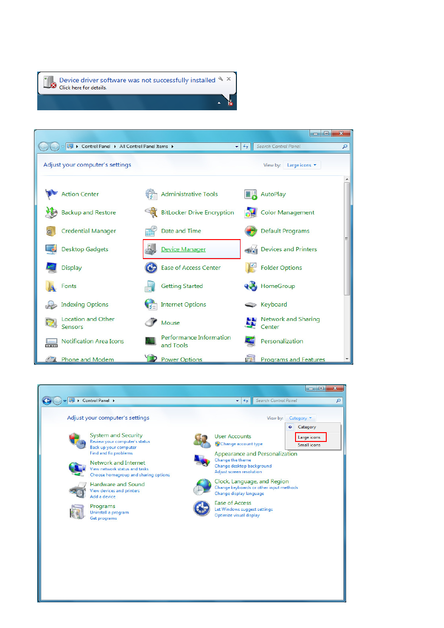Image resolution: width=444 pixels, height=628 pixels.
Task: Open the HomeGroup icon
Action: [x=251, y=286]
